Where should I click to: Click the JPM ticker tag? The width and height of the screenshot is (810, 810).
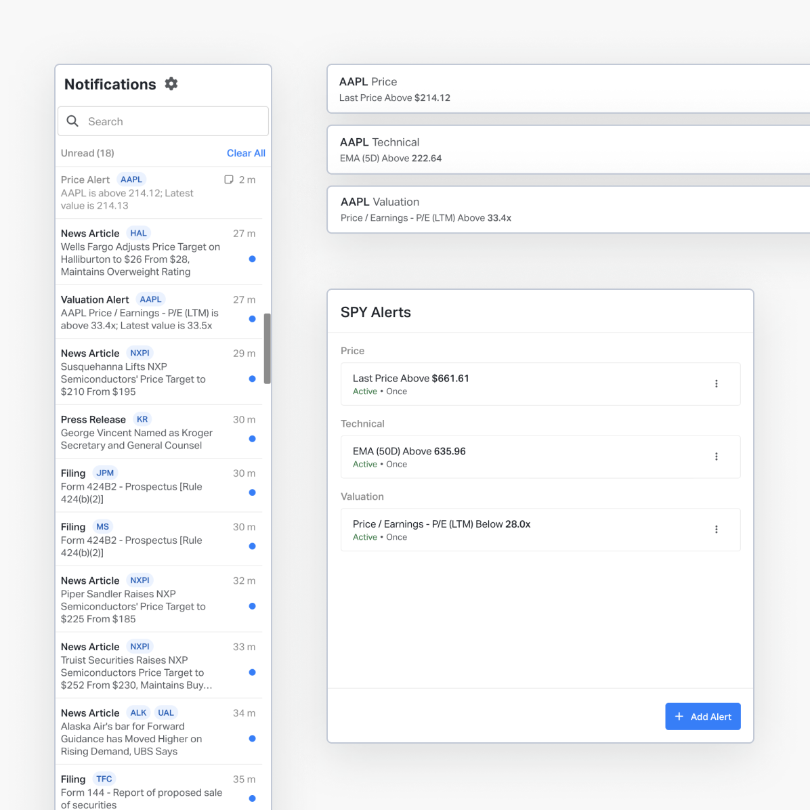pyautogui.click(x=106, y=473)
